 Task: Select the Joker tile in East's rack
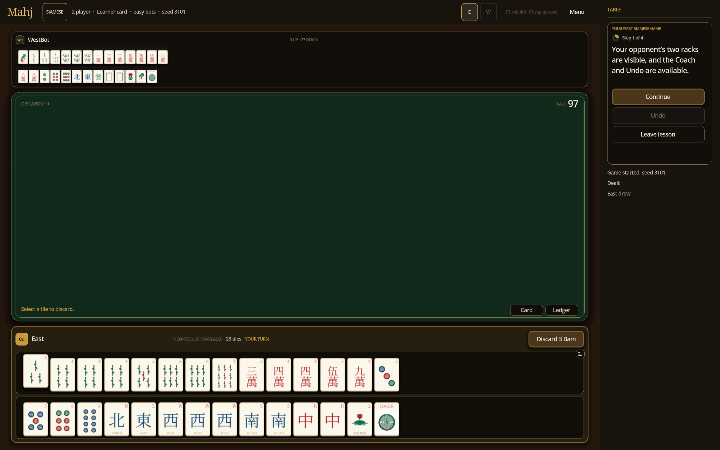point(387,420)
